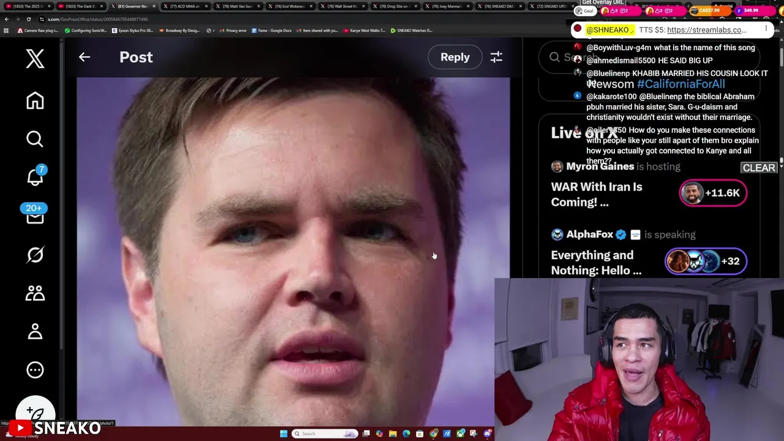The image size is (784, 441).
Task: Click the Windows taskbar Search box
Action: click(x=325, y=434)
